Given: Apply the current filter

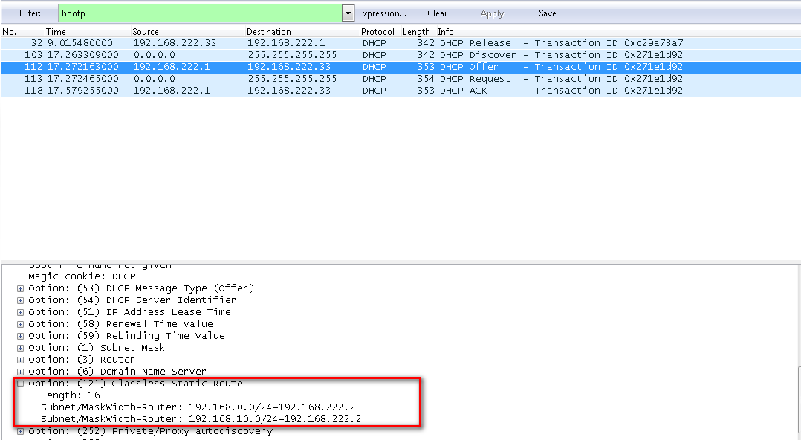Looking at the screenshot, I should pyautogui.click(x=492, y=13).
